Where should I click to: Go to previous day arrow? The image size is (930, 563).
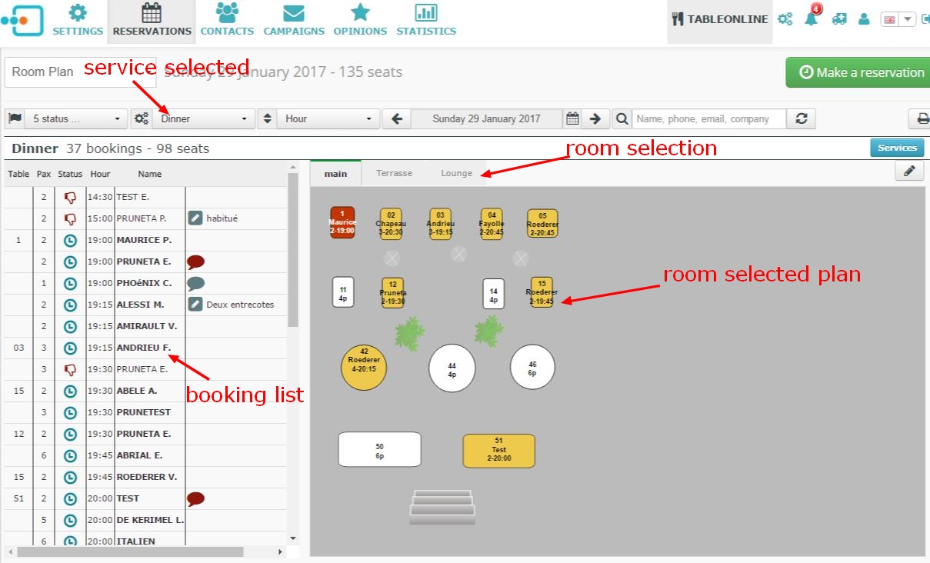tap(397, 118)
